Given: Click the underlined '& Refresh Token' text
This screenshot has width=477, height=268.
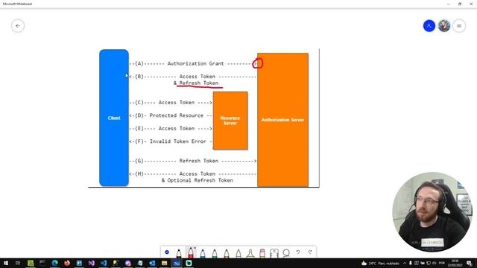Looking at the screenshot, I should (x=196, y=83).
